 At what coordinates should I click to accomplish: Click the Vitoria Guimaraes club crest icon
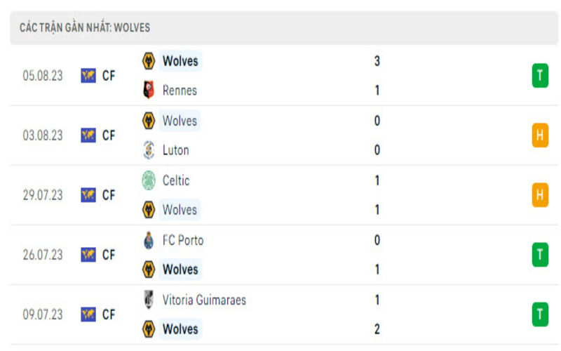tap(148, 300)
